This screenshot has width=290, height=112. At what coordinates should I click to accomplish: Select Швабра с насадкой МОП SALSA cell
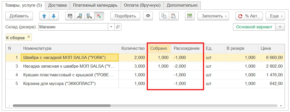69,57
